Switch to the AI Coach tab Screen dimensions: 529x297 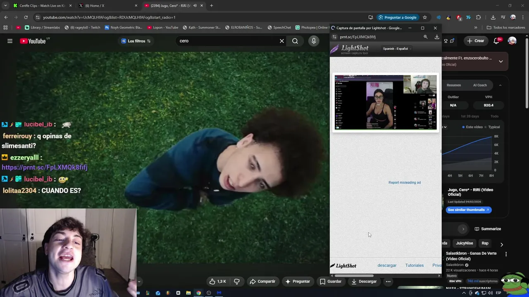480,85
